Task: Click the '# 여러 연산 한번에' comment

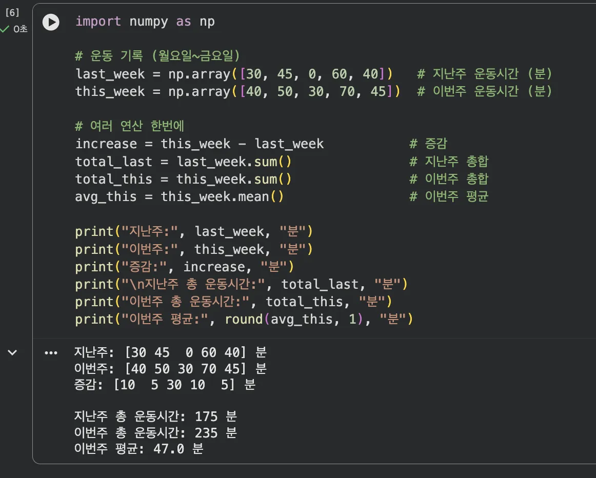Action: pyautogui.click(x=129, y=126)
